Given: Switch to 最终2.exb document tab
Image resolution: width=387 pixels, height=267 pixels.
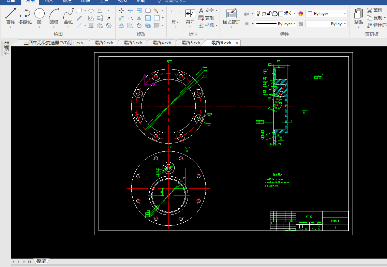Looking at the screenshot, I should coord(104,43).
